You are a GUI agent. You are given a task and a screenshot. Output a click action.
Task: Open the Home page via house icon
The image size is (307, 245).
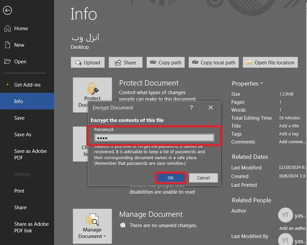coord(8,28)
